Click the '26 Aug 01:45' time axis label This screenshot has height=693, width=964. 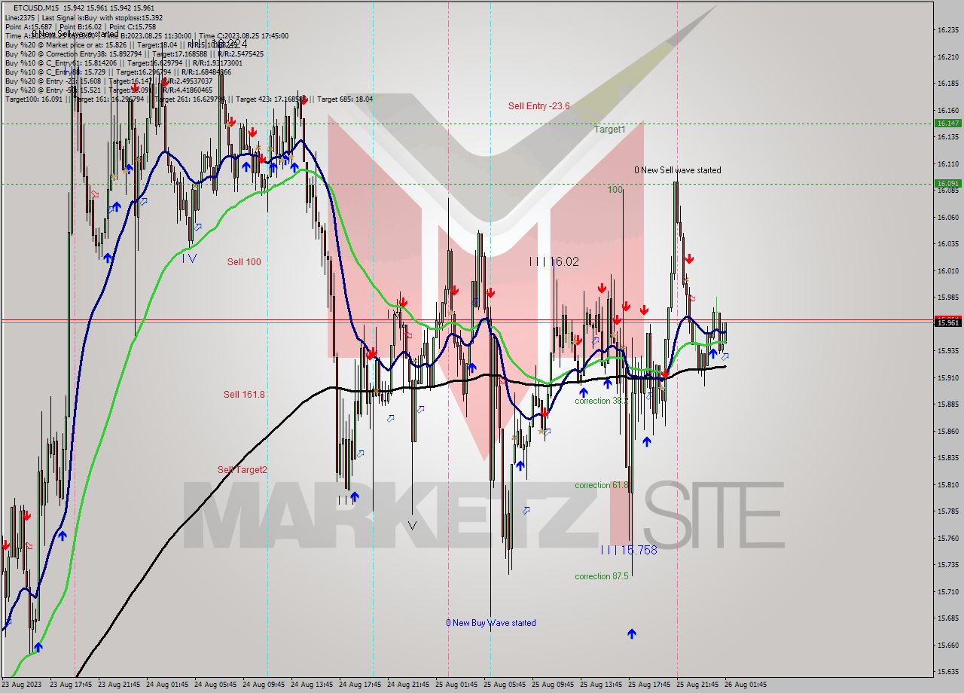coord(746,685)
